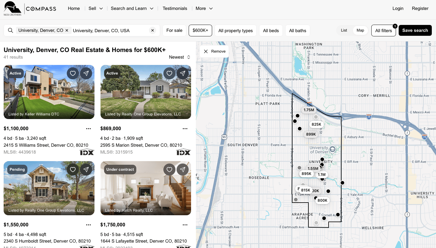Switch to Map view
This screenshot has height=248, width=436.
click(360, 30)
